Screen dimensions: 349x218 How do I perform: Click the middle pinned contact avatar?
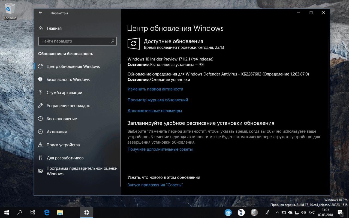point(241,212)
